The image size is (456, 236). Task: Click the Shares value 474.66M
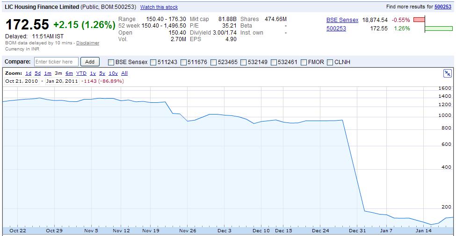pyautogui.click(x=275, y=19)
